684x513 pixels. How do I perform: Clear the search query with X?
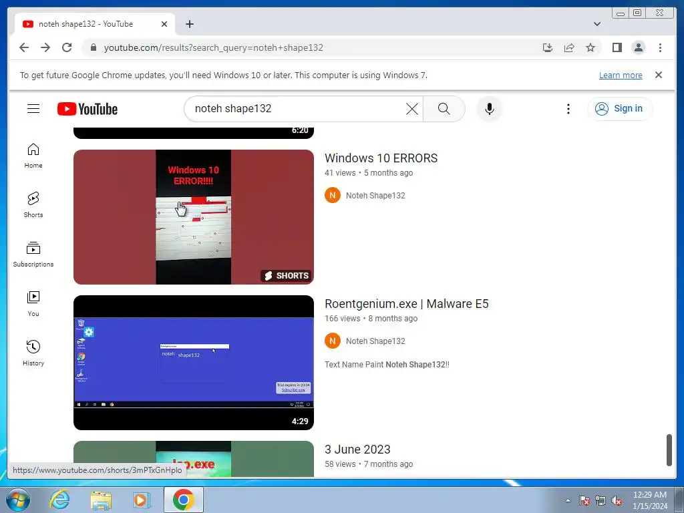pyautogui.click(x=411, y=109)
